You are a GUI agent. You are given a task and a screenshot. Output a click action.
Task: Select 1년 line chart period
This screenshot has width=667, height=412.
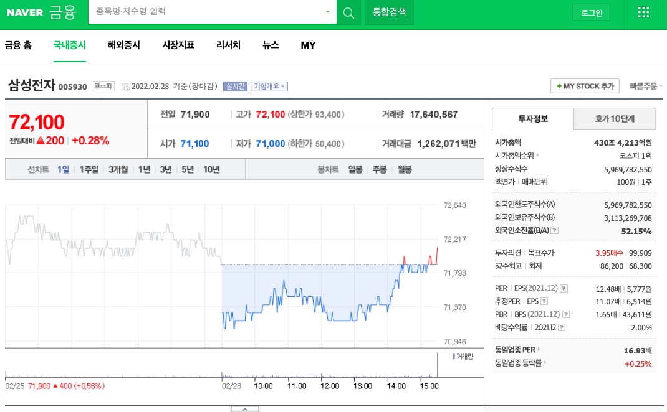tap(144, 169)
